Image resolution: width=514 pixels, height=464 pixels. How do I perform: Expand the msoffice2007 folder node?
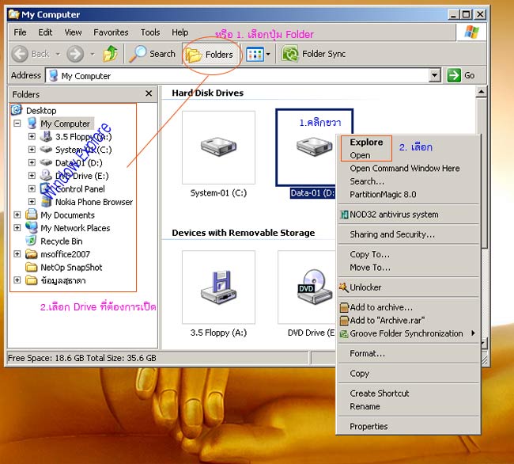point(18,254)
